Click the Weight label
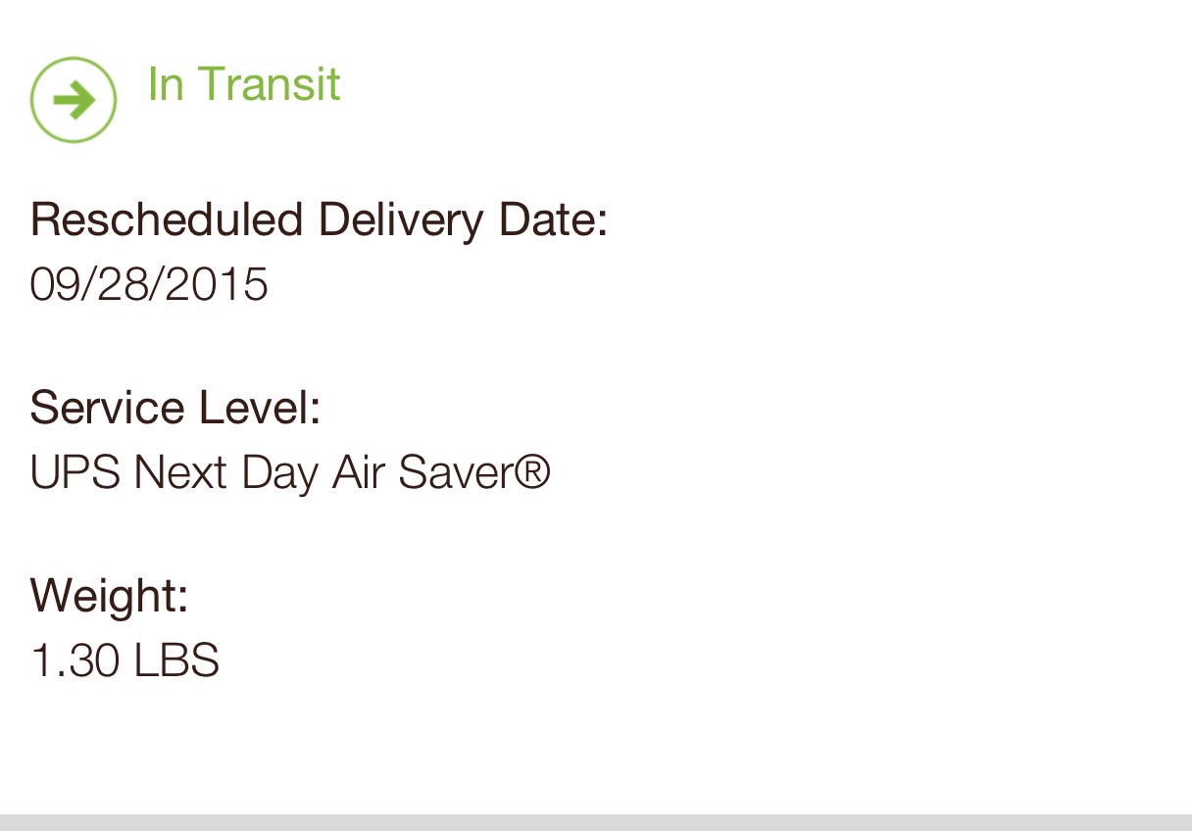This screenshot has height=831, width=1192. (109, 595)
